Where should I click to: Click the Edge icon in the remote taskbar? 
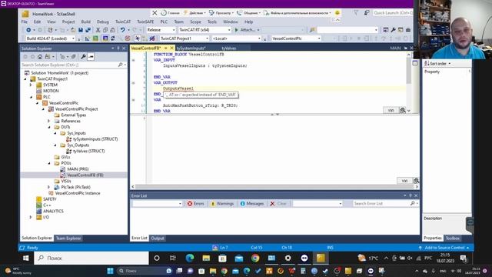point(190,259)
